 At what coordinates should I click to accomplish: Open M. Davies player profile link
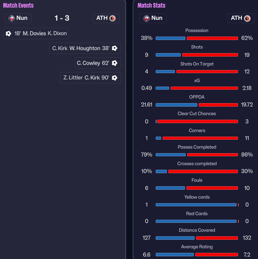pyautogui.click(x=34, y=33)
